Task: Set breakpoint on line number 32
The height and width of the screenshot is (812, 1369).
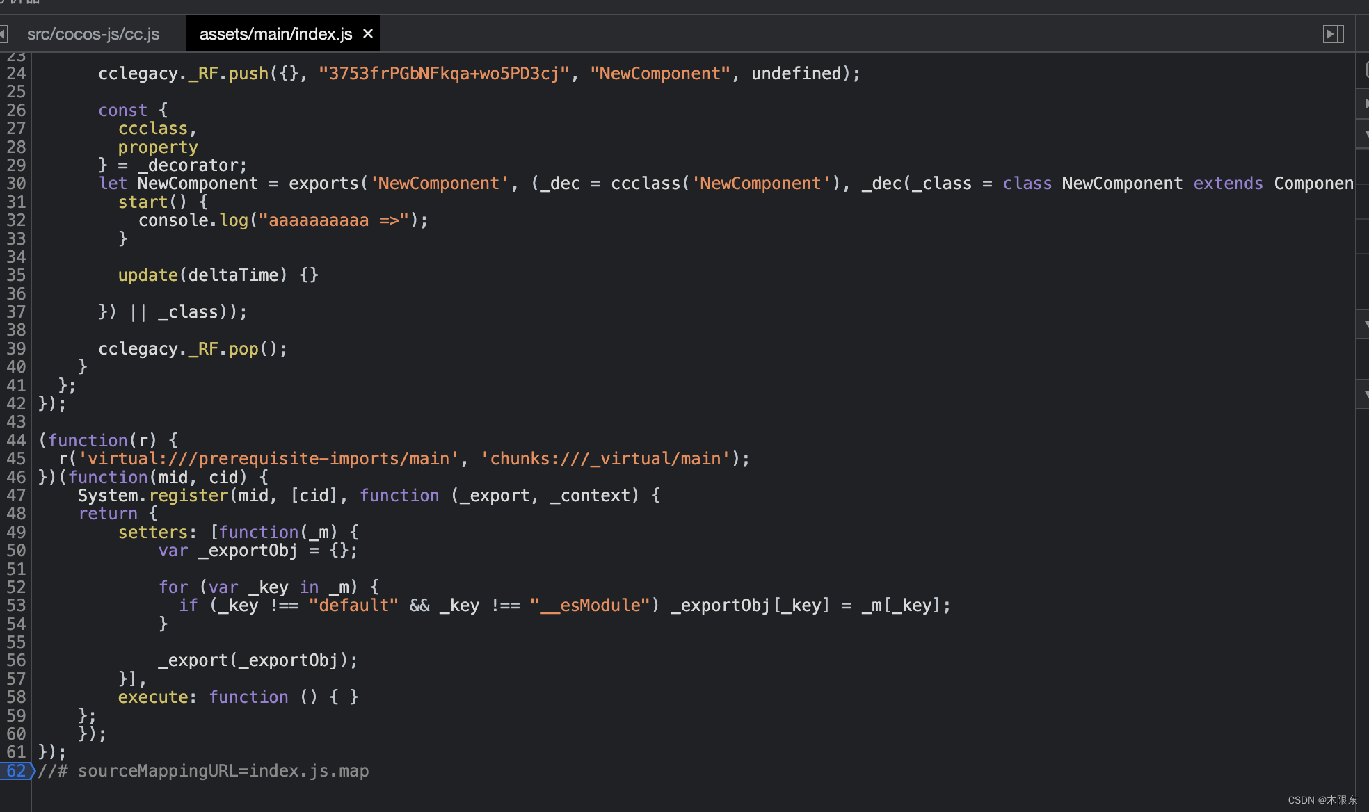Action: (16, 220)
